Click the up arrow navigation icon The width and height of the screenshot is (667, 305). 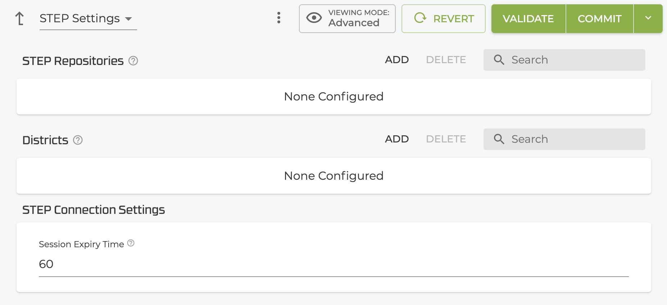point(20,18)
